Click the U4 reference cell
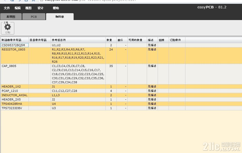The image size is (242, 153). (x=78, y=104)
